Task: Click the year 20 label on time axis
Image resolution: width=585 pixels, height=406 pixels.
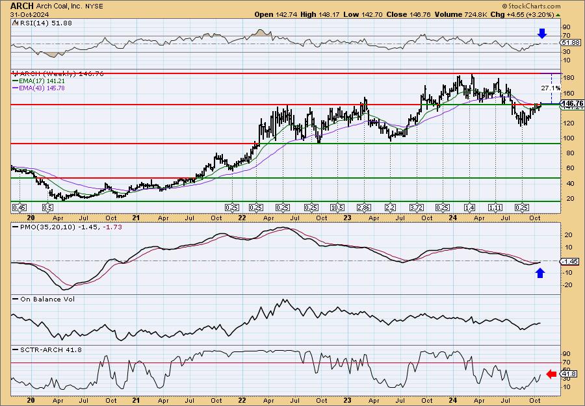Action: click(x=31, y=218)
